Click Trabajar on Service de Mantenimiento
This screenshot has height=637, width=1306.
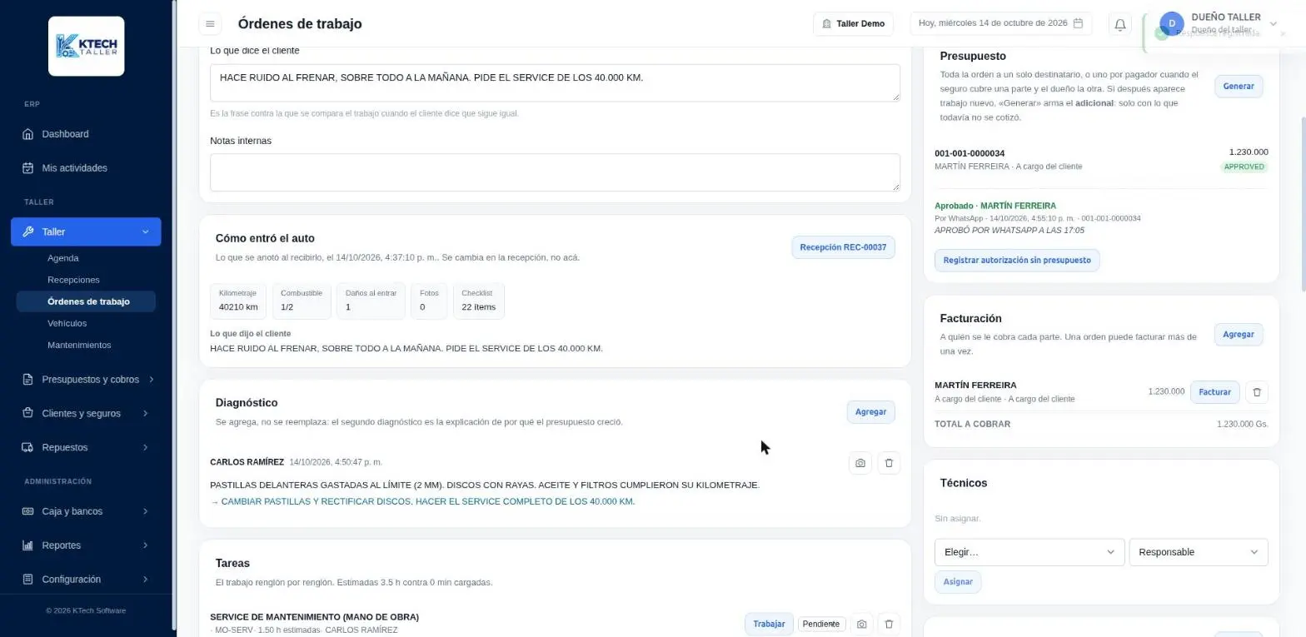coord(769,624)
